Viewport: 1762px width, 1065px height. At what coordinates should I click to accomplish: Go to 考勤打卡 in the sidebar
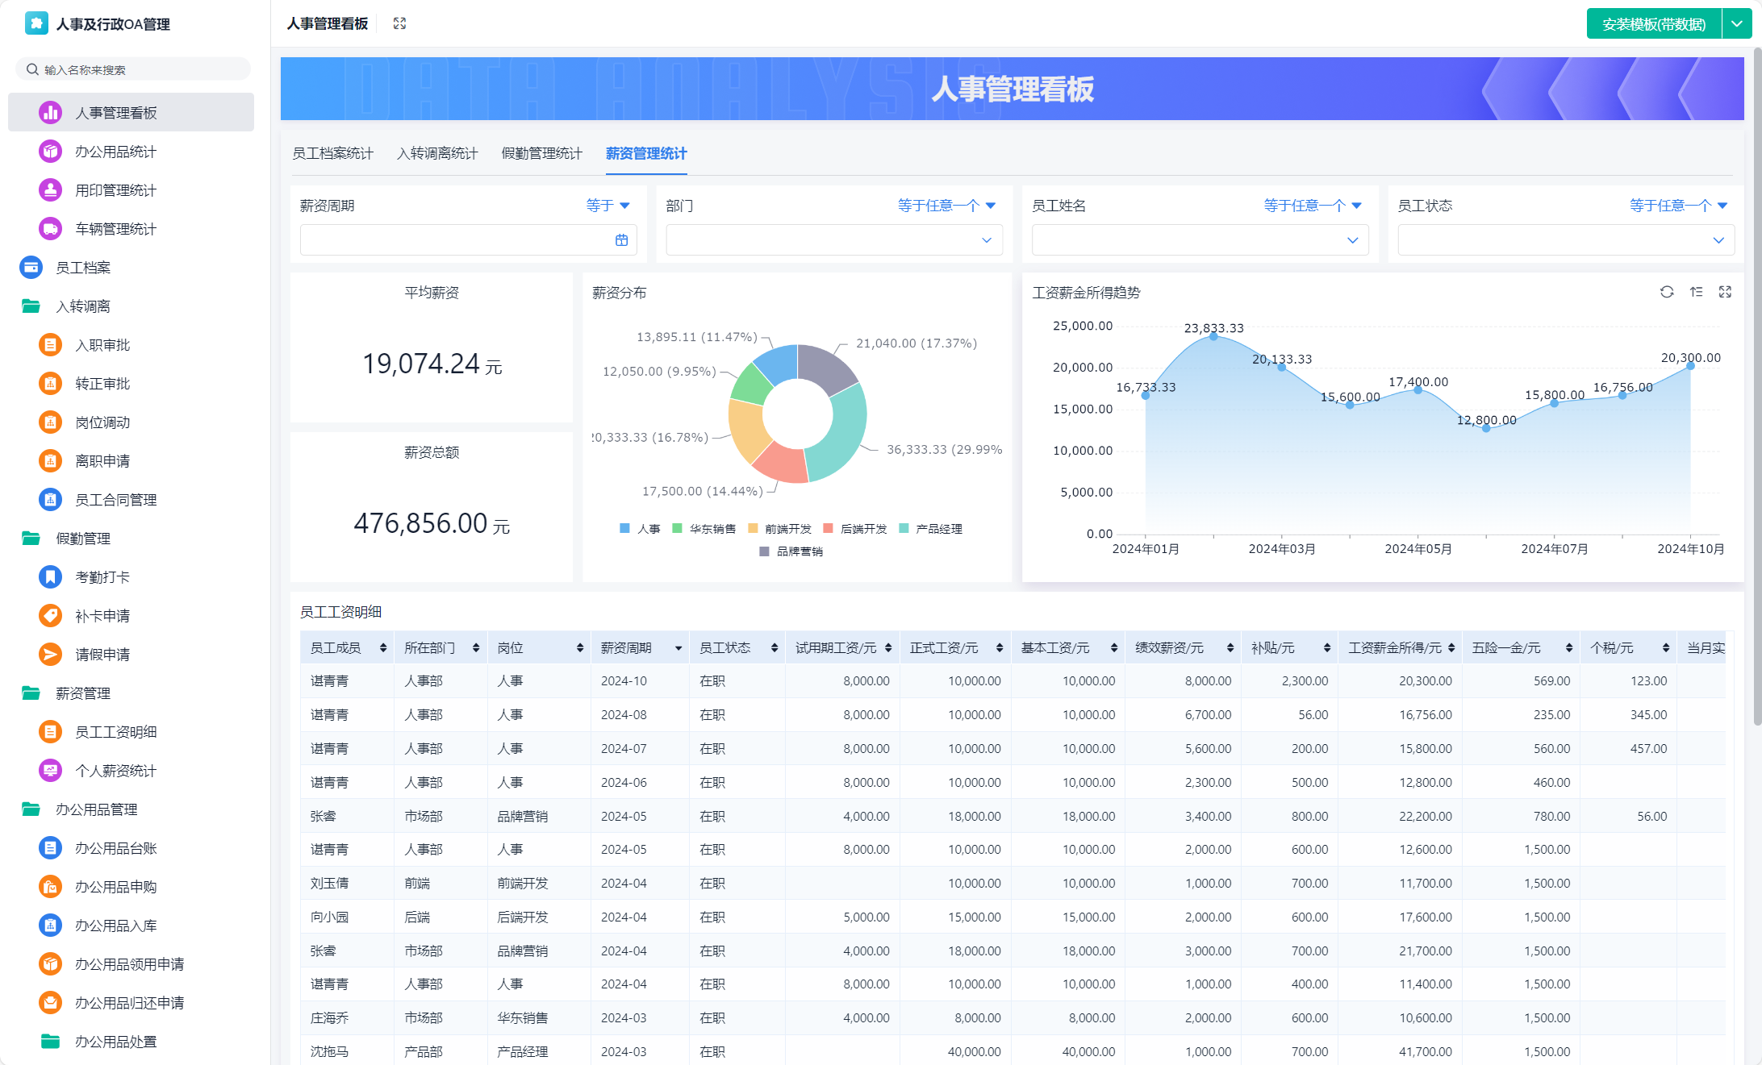[x=102, y=577]
